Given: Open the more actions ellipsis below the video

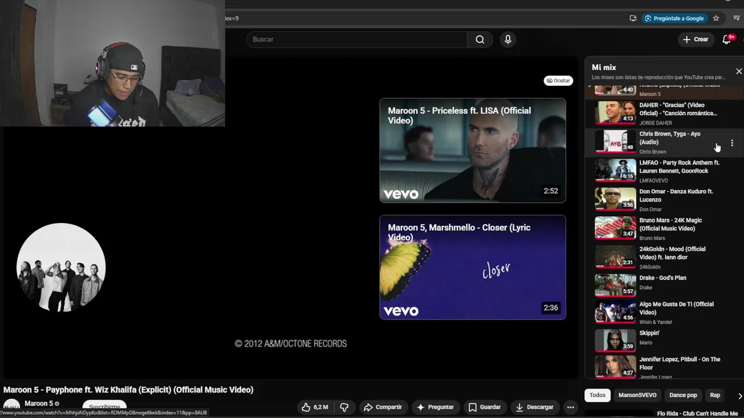Looking at the screenshot, I should [x=571, y=407].
